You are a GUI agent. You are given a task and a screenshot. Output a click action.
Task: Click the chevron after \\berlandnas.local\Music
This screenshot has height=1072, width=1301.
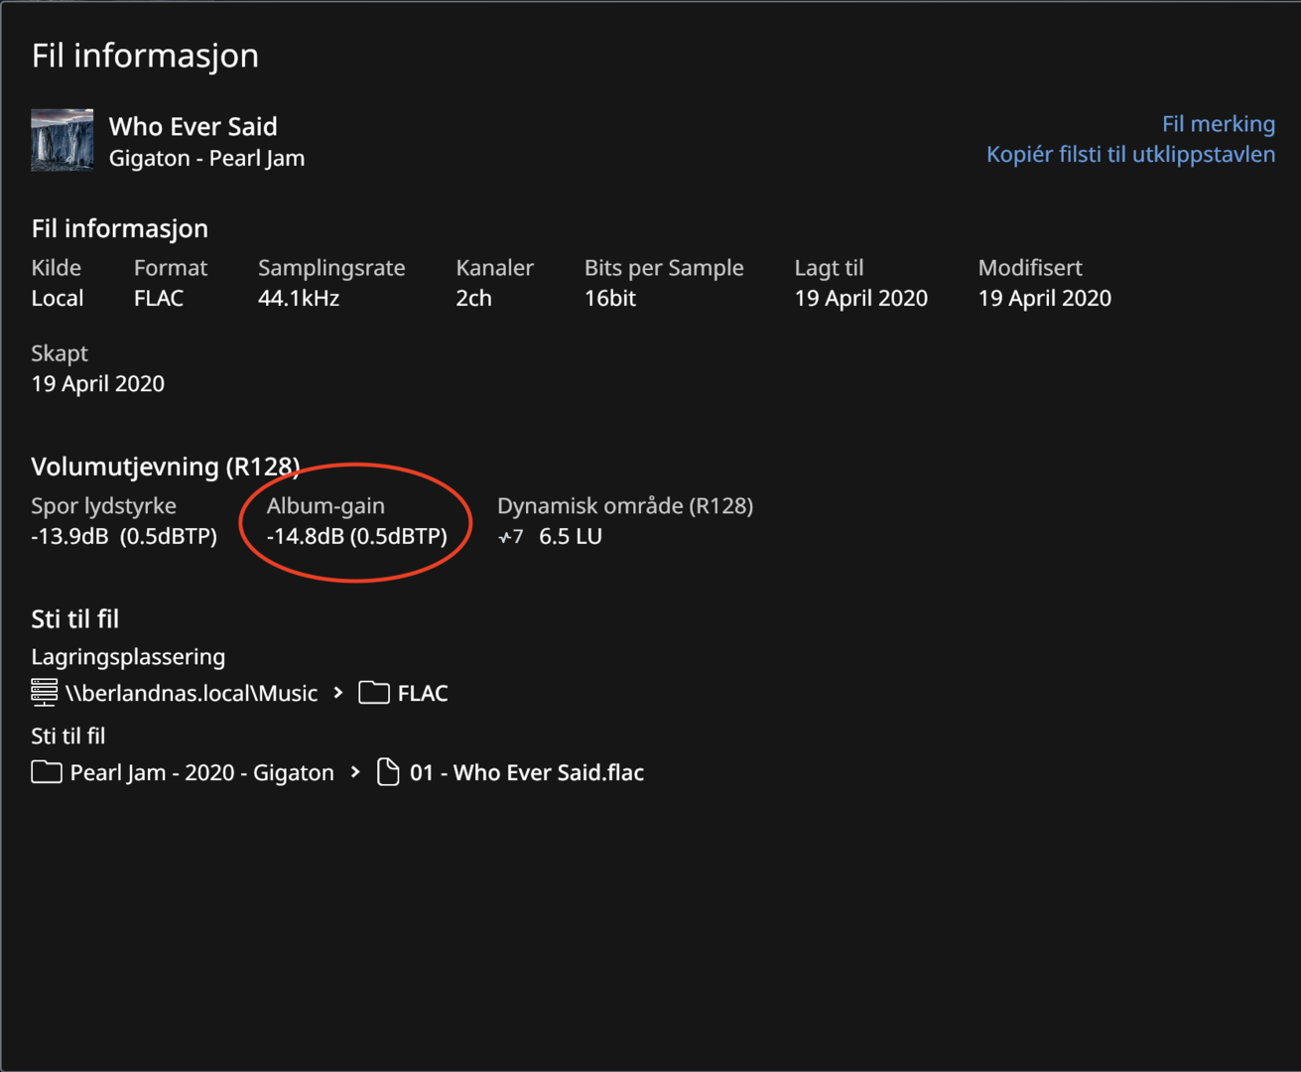point(338,693)
